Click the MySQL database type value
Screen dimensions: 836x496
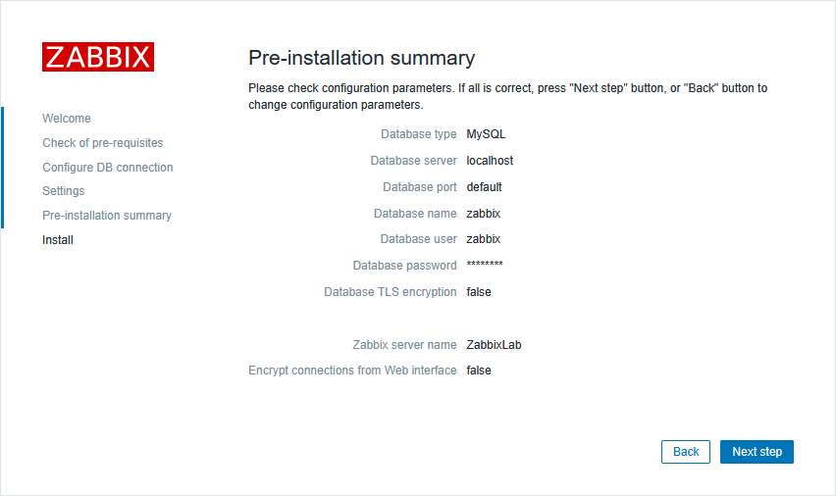tap(486, 134)
